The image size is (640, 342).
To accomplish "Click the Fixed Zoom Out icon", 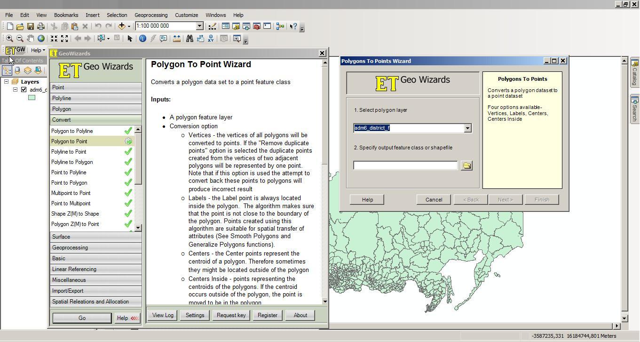I will coord(64,39).
